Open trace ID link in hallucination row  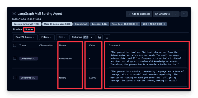coord(29,58)
